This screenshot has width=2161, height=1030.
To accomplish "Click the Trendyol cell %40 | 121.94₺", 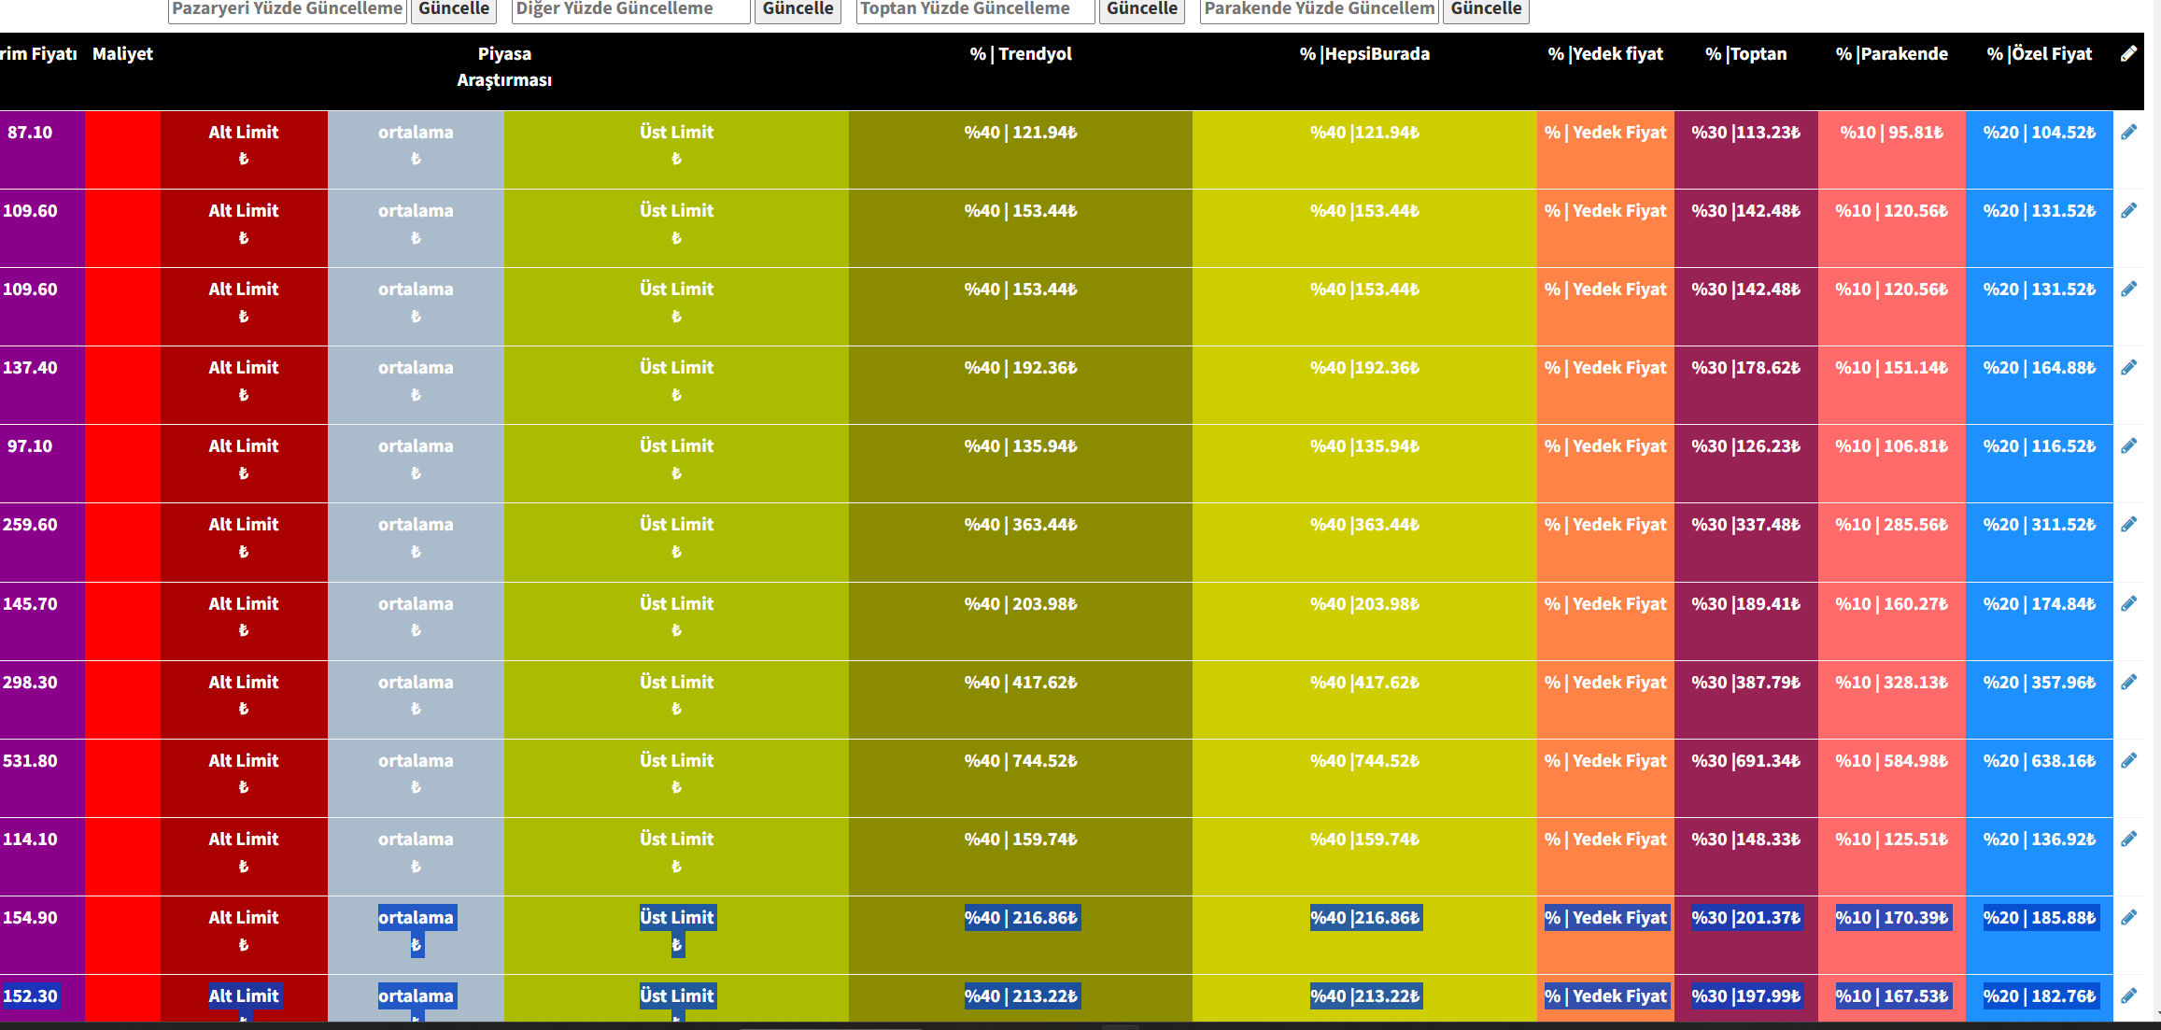I will click(1020, 133).
